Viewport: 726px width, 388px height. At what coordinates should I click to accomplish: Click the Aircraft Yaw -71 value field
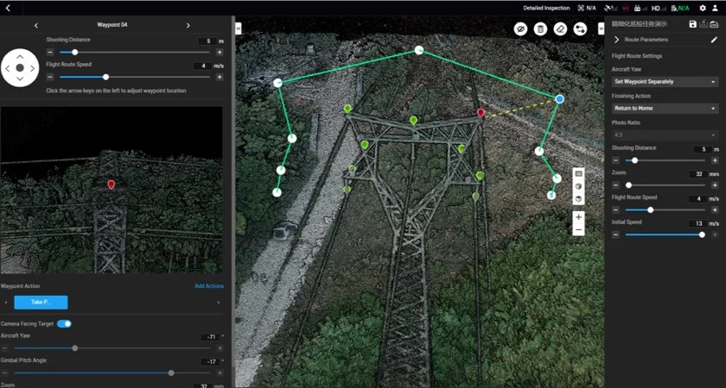pyautogui.click(x=210, y=337)
